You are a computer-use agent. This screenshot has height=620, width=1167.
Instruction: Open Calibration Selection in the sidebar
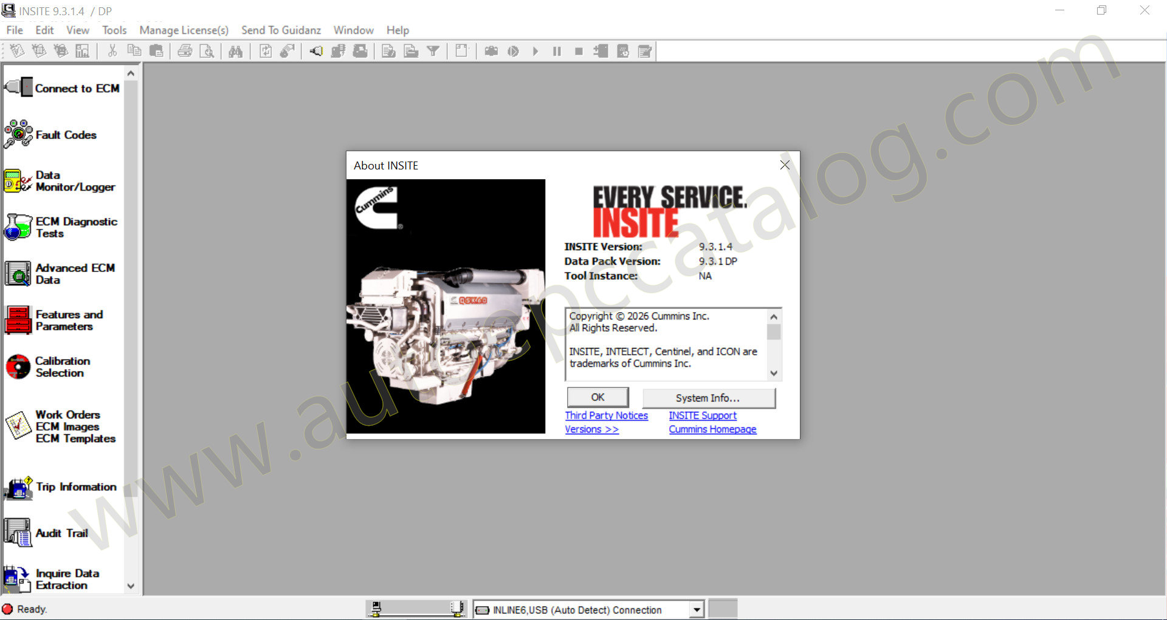(x=48, y=367)
